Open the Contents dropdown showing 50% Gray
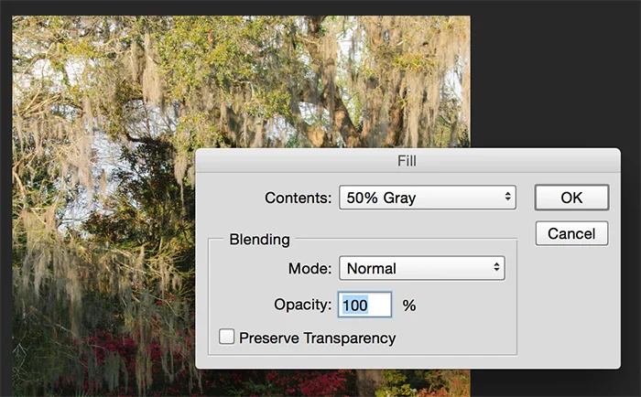The width and height of the screenshot is (641, 397). pos(428,198)
